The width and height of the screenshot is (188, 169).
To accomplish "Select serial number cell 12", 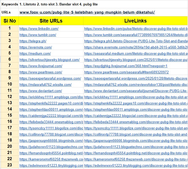I will tap(10, 97).
